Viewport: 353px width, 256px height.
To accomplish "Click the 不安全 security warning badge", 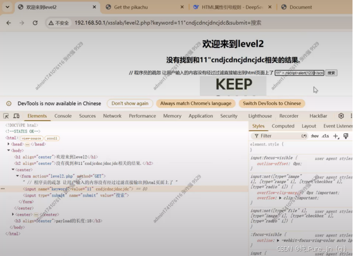I will point(59,23).
